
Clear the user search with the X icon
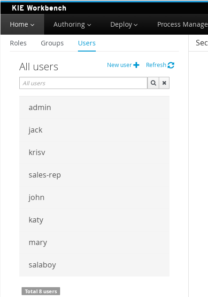(164, 83)
